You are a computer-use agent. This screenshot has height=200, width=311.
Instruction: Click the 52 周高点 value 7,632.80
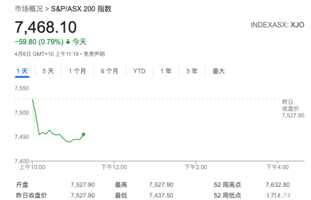pyautogui.click(x=278, y=185)
